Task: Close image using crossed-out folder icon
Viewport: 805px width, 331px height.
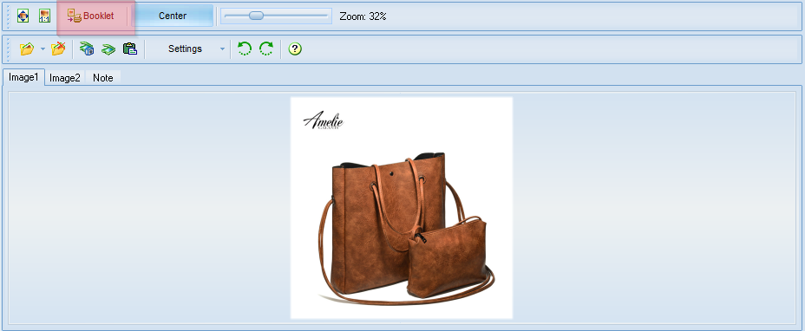Action: click(58, 49)
